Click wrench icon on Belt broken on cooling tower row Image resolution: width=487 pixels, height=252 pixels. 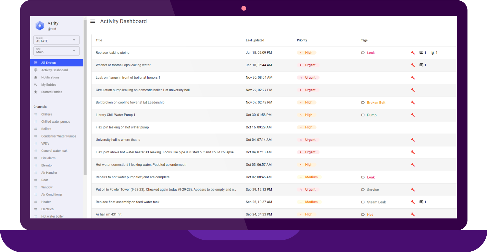pyautogui.click(x=413, y=103)
